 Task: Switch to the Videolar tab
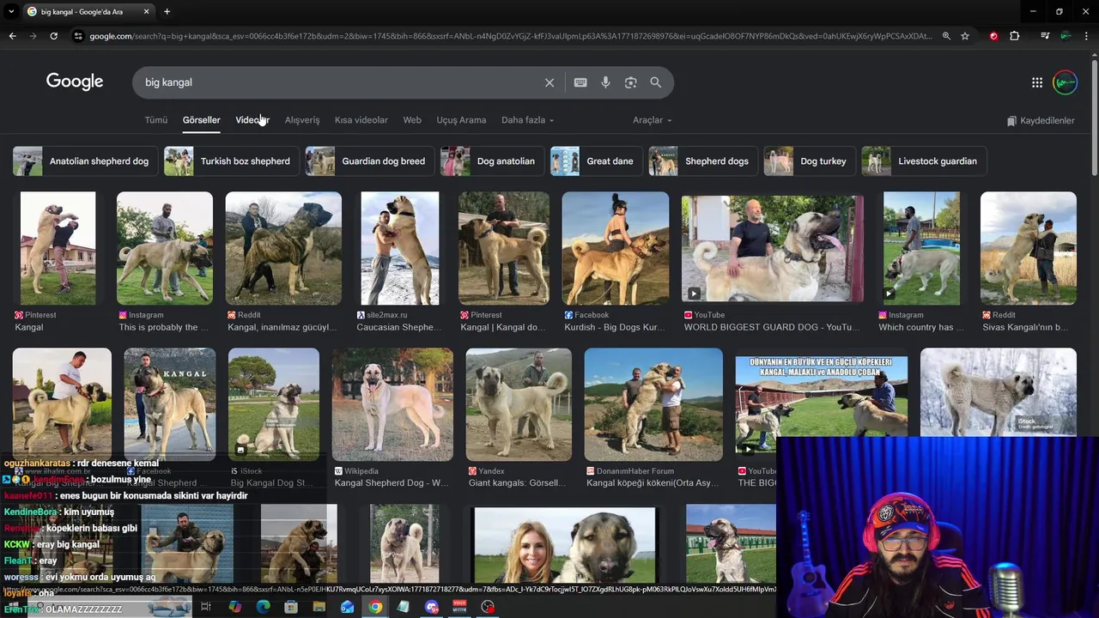pyautogui.click(x=252, y=120)
